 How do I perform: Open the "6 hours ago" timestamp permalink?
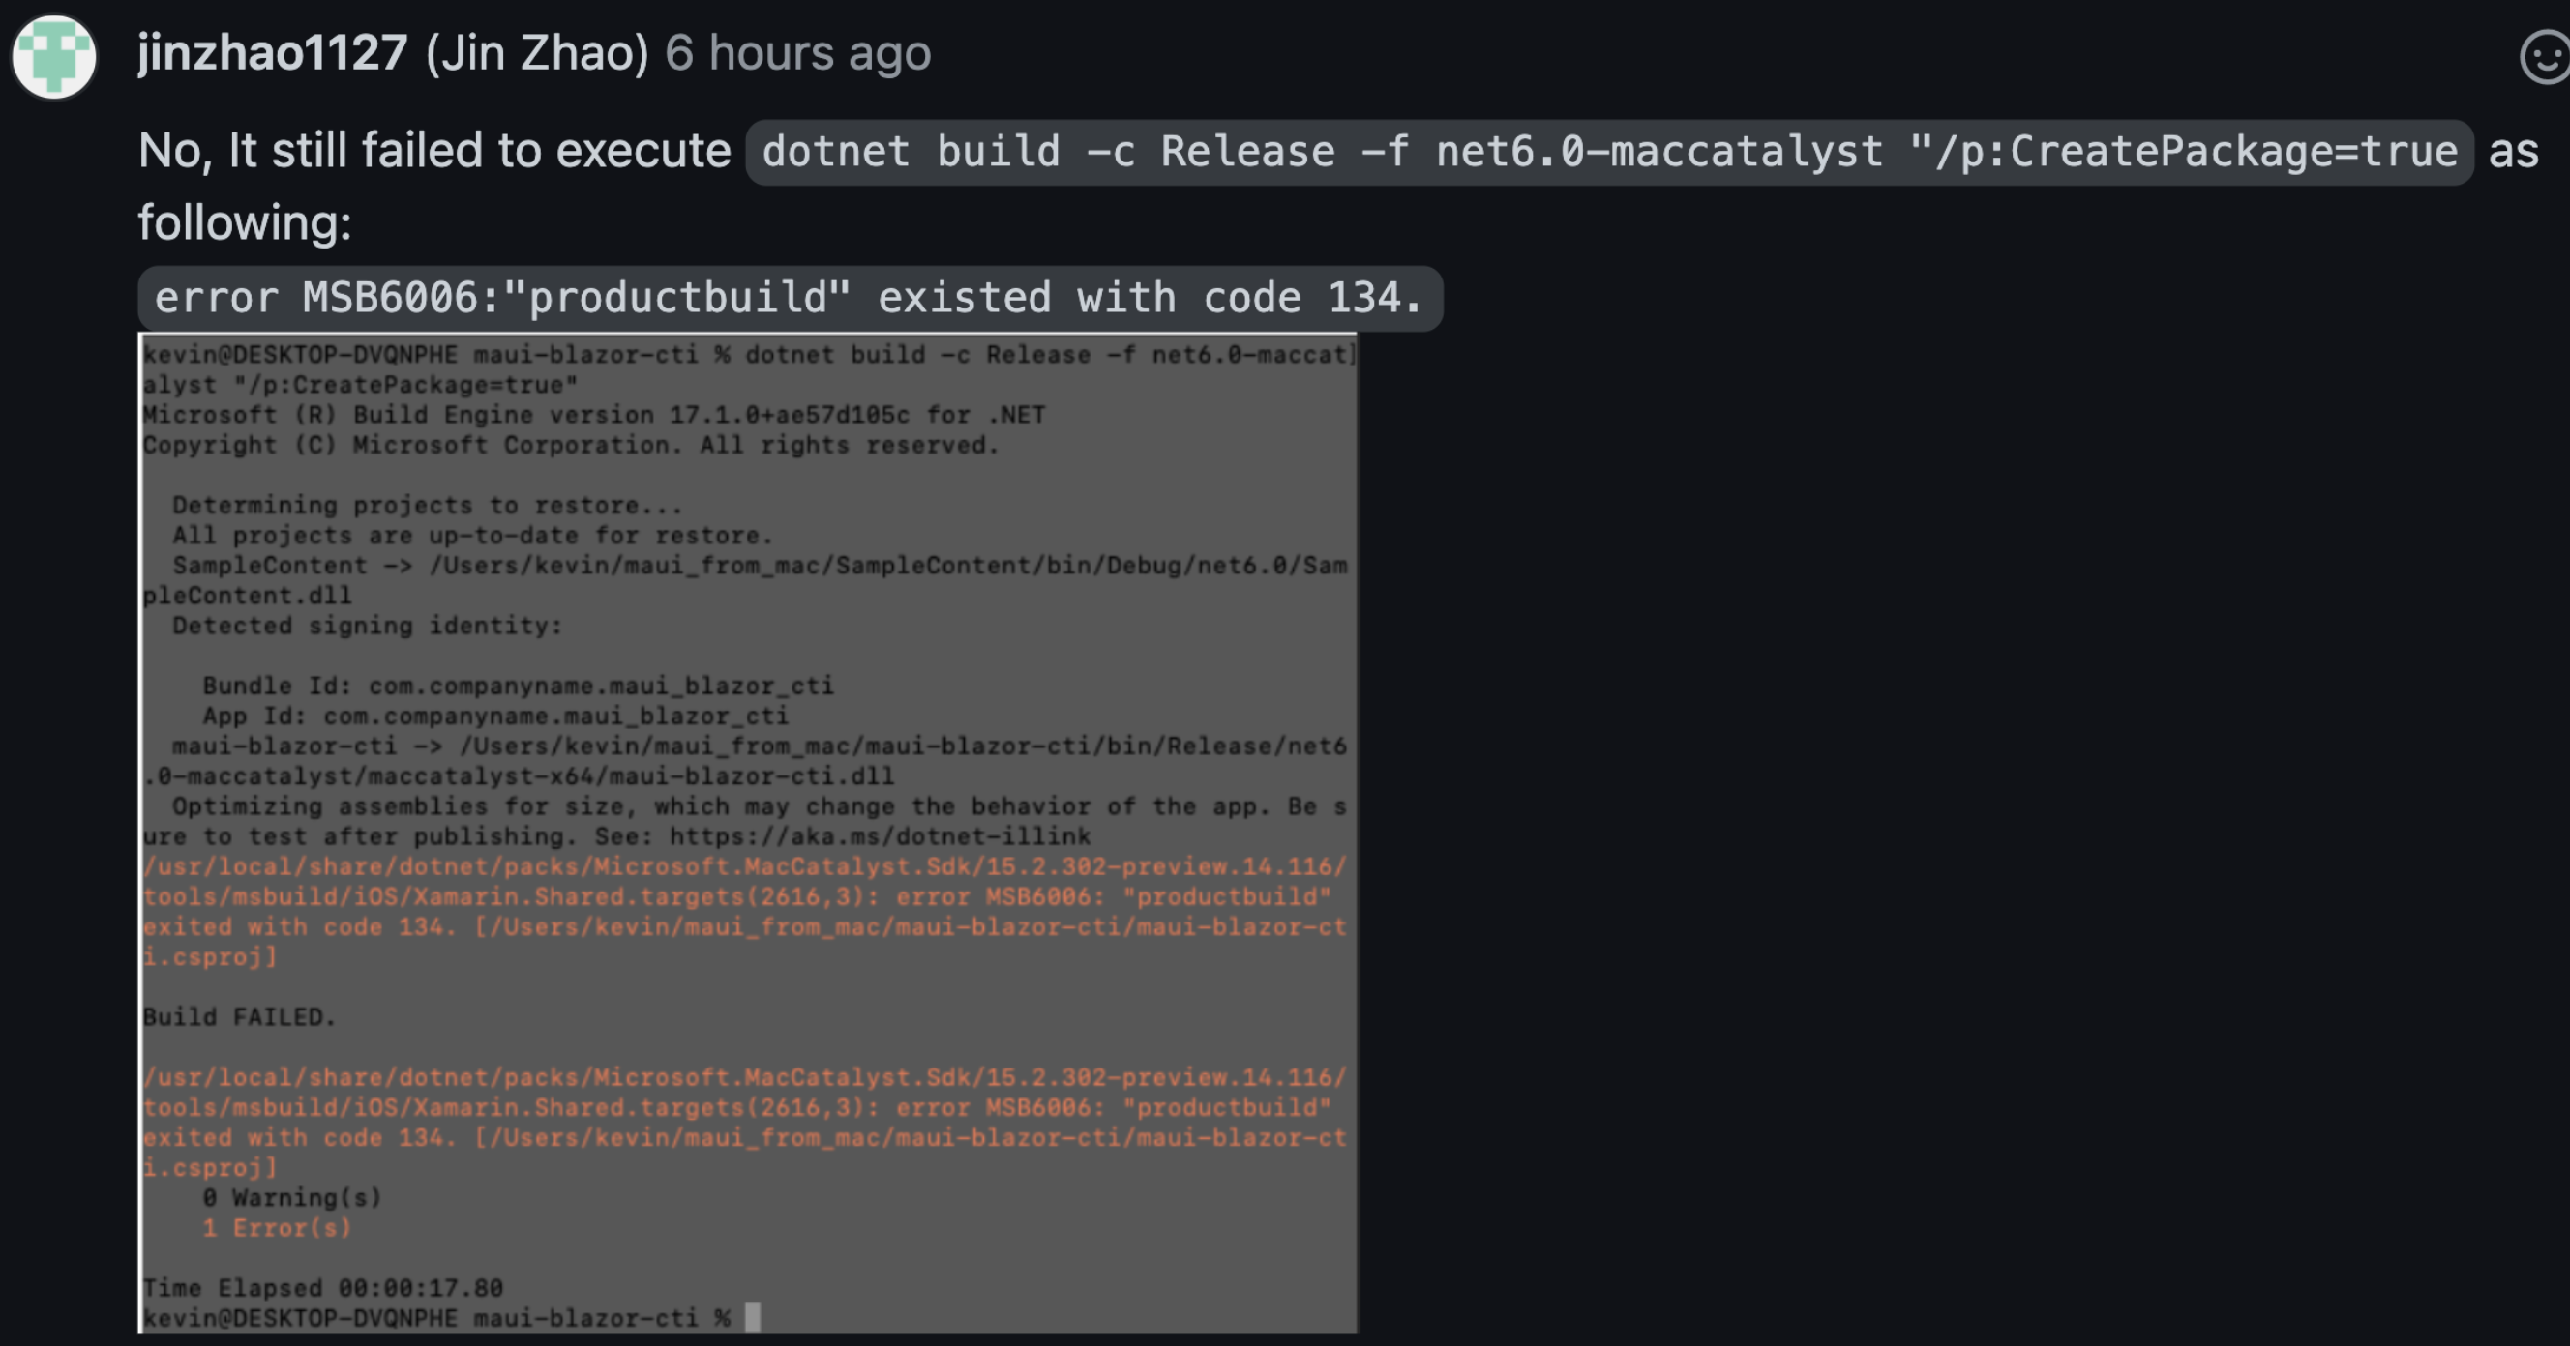pyautogui.click(x=798, y=53)
